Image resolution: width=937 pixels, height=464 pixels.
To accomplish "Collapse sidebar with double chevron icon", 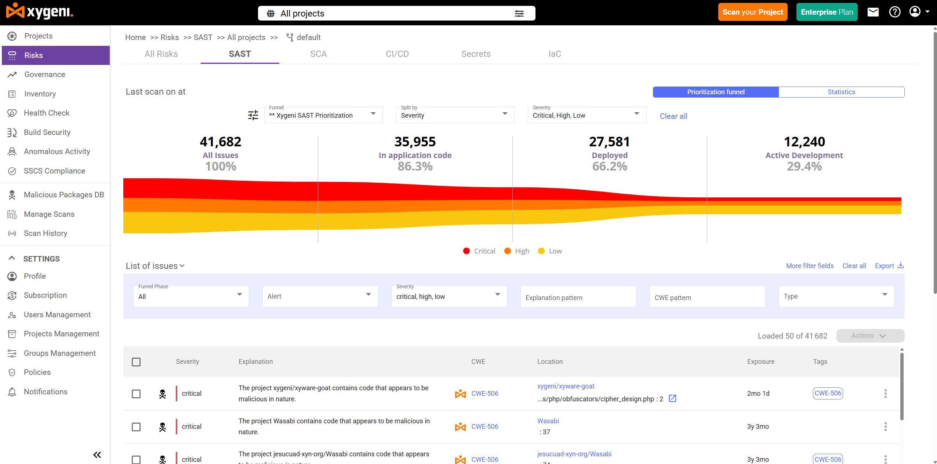I will pyautogui.click(x=97, y=455).
